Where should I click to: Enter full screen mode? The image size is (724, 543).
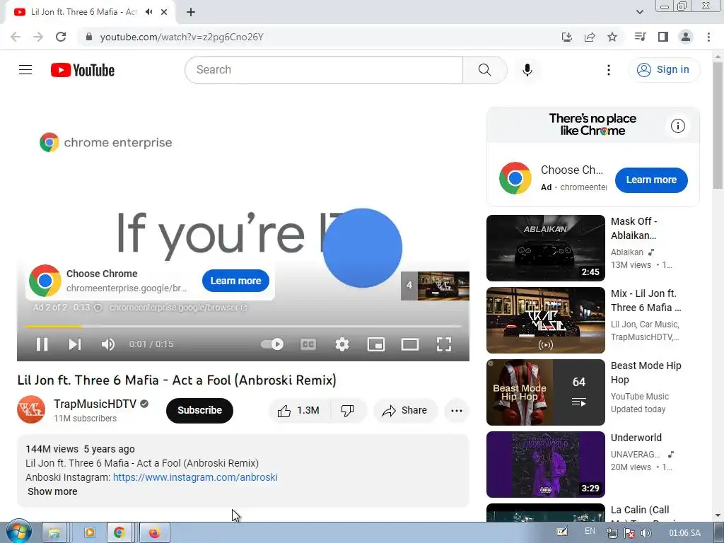[444, 344]
